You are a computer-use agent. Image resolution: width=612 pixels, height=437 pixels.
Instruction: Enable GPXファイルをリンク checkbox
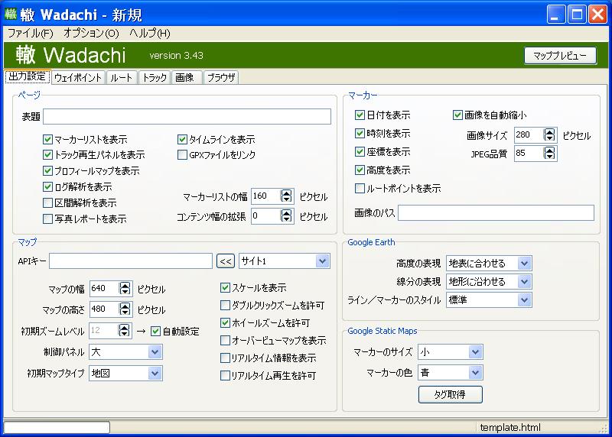[182, 155]
